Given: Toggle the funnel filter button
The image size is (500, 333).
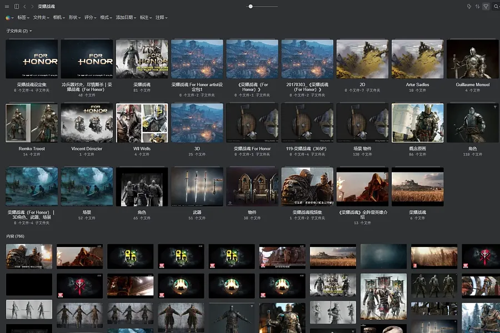Looking at the screenshot, I should tap(486, 6).
